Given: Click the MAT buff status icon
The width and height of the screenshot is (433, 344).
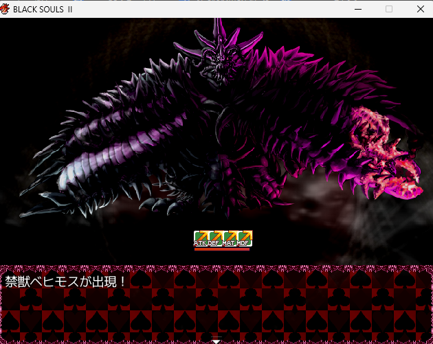Looking at the screenshot, I should (x=230, y=239).
